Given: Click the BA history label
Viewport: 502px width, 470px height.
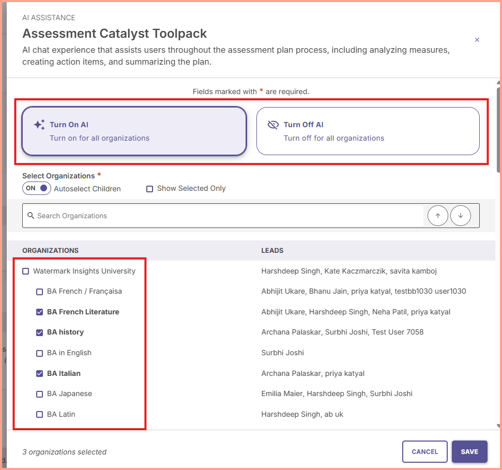Looking at the screenshot, I should (65, 332).
